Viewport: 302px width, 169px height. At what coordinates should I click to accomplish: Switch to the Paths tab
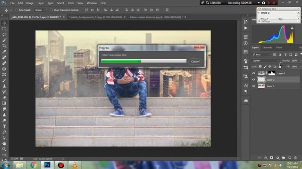pyautogui.click(x=279, y=47)
